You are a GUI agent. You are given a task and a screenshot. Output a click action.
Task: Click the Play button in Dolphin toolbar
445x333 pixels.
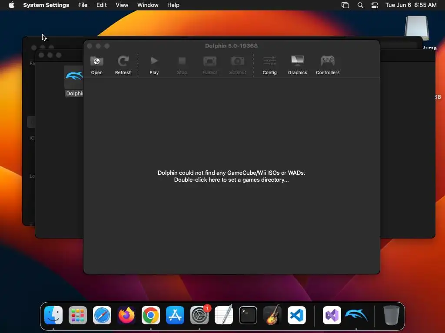coord(154,65)
